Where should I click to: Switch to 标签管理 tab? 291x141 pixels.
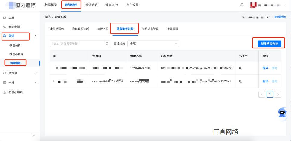[172, 29]
